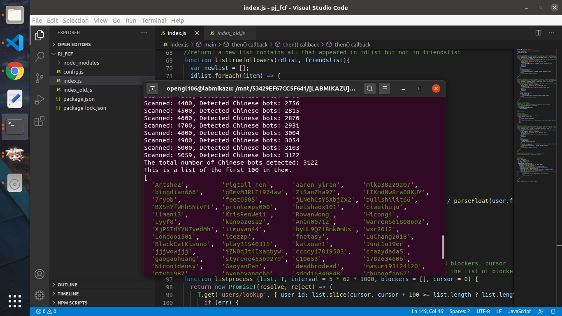The image size is (562, 316).
Task: Click the terminal window scrollbar
Action: point(443,247)
